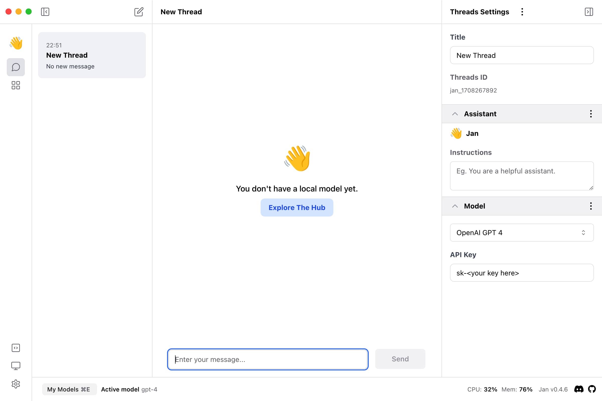Viewport: 602px width, 401px height.
Task: Open the chat threads sidebar icon
Action: click(x=16, y=67)
